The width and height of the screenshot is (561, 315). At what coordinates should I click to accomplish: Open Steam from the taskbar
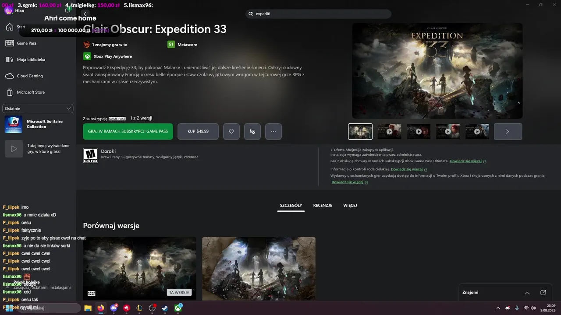[x=165, y=308]
